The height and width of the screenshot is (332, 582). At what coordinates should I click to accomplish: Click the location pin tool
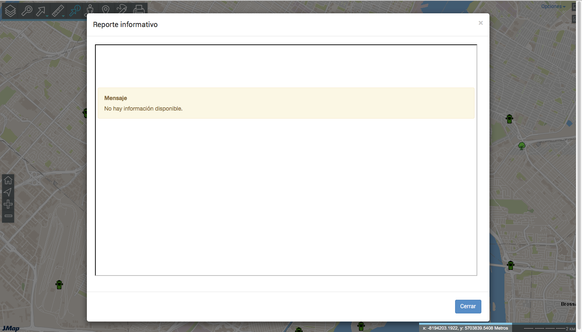pos(105,10)
